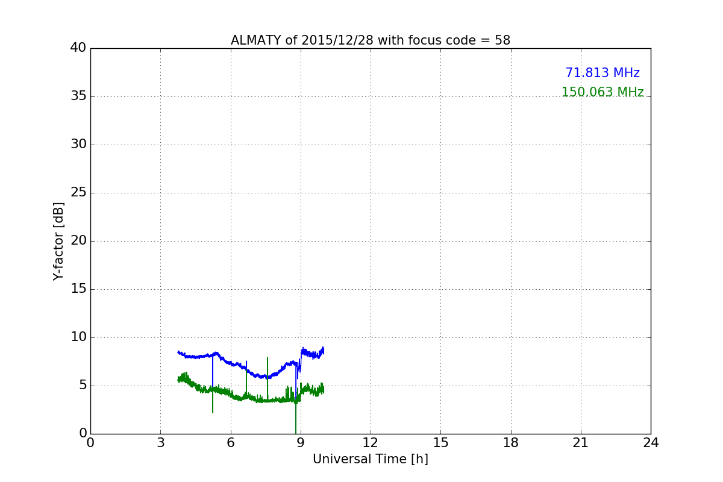Select the '150.063 MHz' green legend label
Viewport: 723px width, 482px height.
(x=602, y=92)
